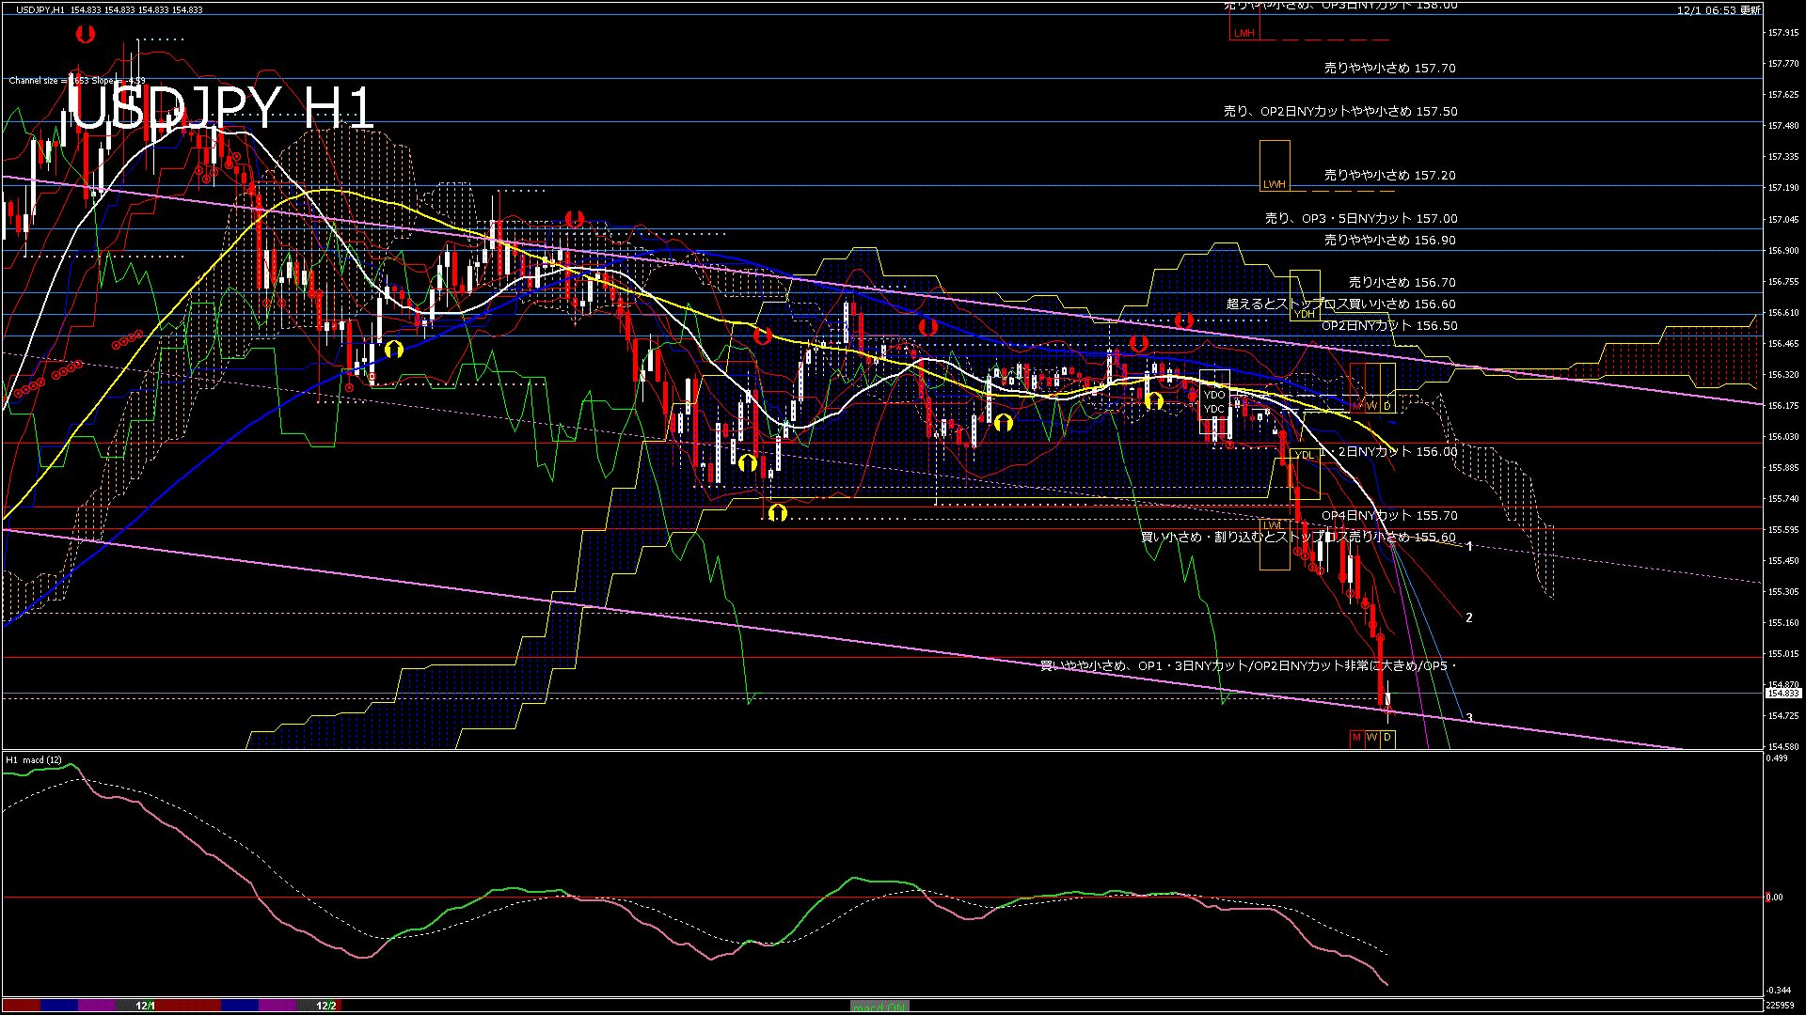1806x1015 pixels.
Task: Click the orange LWL marker box
Action: 1274,524
